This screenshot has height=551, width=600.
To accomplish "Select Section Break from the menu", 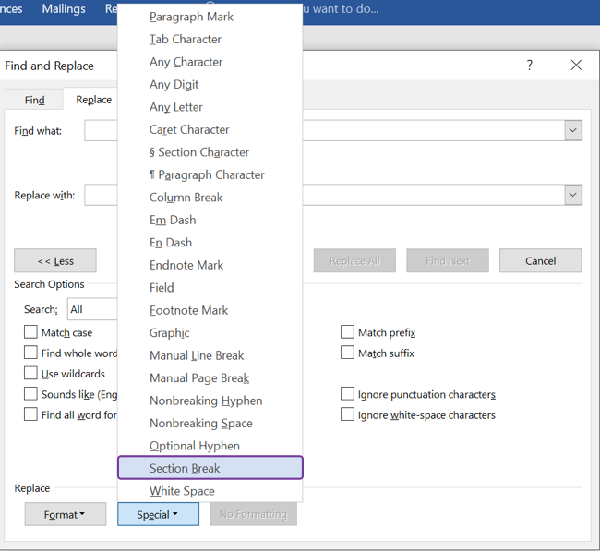I will pyautogui.click(x=210, y=468).
